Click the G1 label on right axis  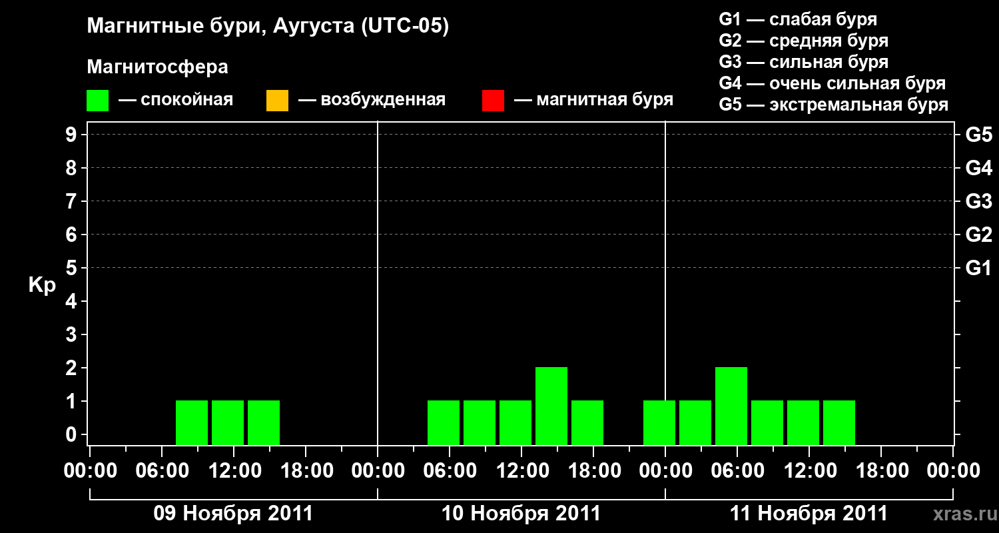click(x=979, y=268)
